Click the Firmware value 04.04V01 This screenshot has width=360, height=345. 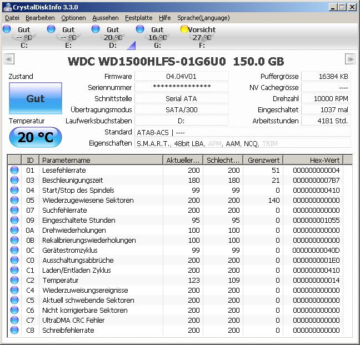click(181, 77)
